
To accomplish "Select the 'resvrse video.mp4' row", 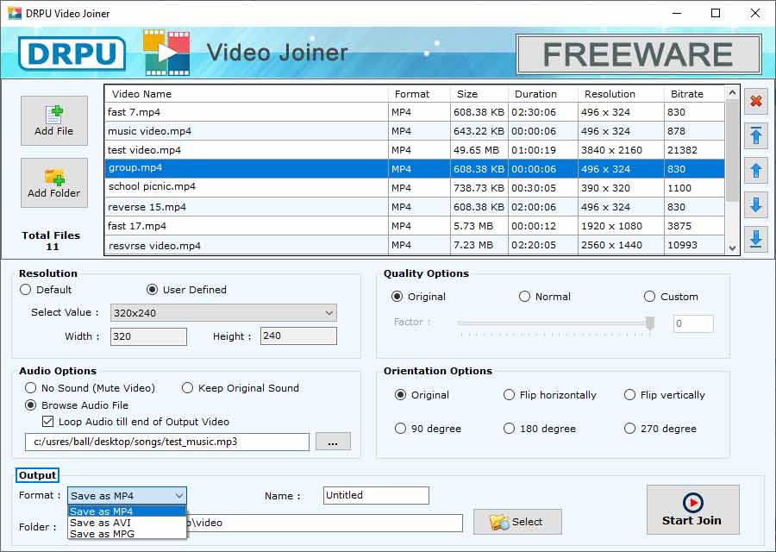I will click(415, 245).
